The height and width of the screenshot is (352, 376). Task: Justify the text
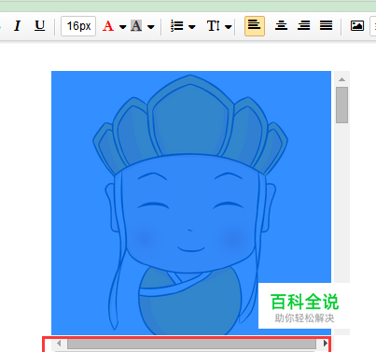[326, 26]
